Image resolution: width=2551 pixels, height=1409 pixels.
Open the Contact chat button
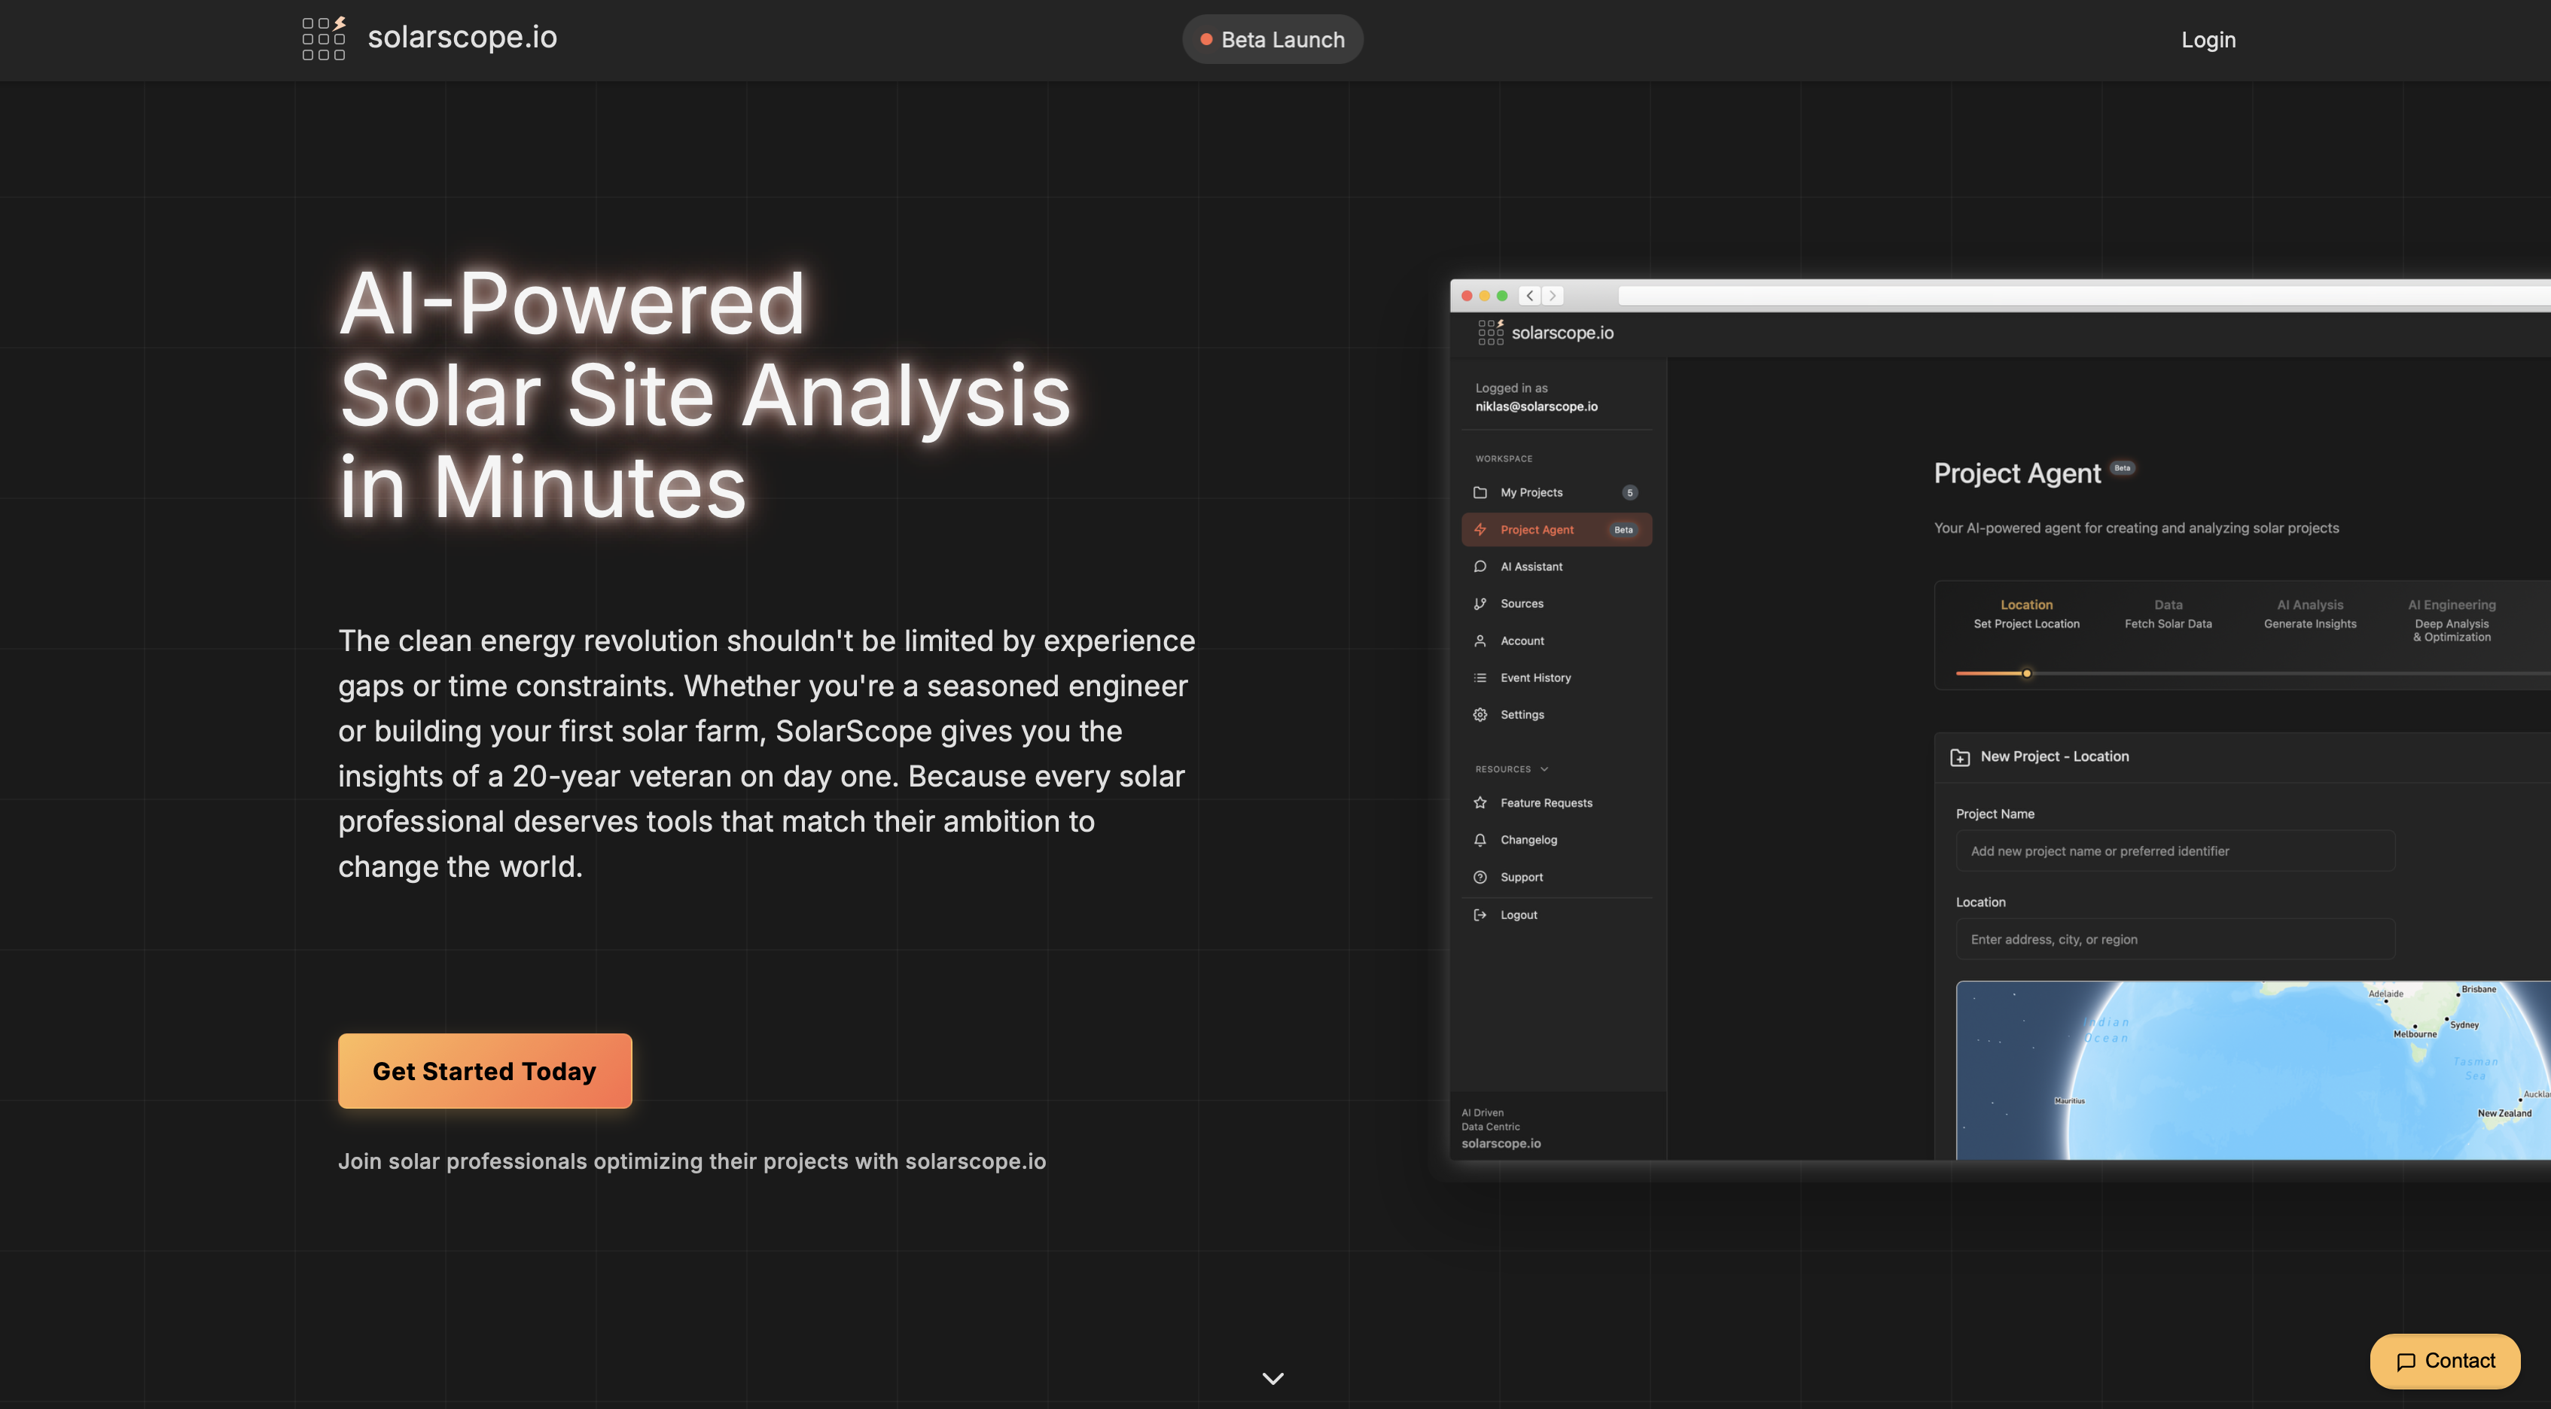(x=2445, y=1361)
